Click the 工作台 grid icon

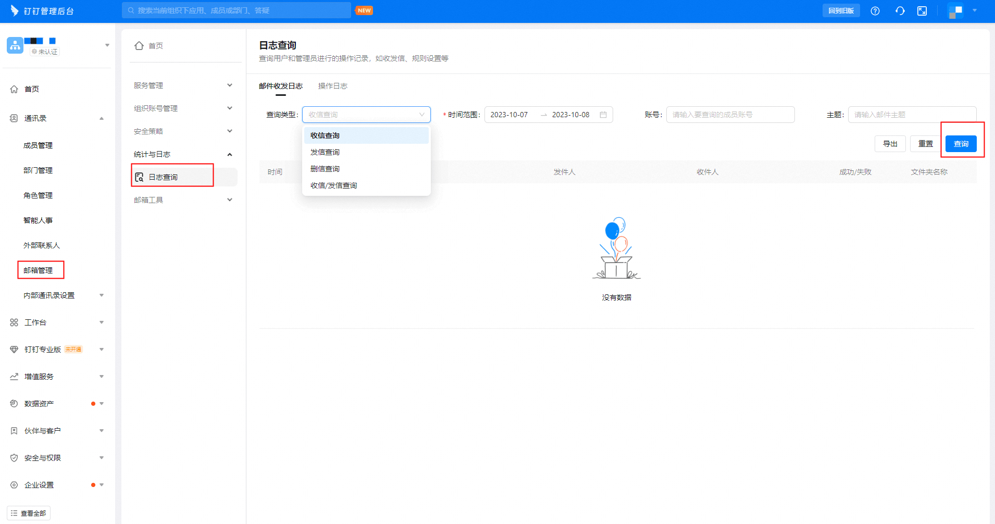[14, 322]
